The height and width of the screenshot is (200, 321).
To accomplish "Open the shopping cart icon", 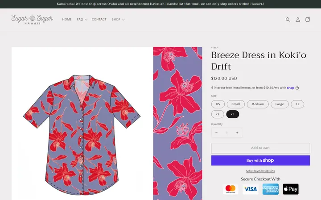I will click(308, 20).
